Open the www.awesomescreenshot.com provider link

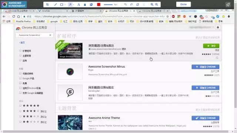pos(106,49)
